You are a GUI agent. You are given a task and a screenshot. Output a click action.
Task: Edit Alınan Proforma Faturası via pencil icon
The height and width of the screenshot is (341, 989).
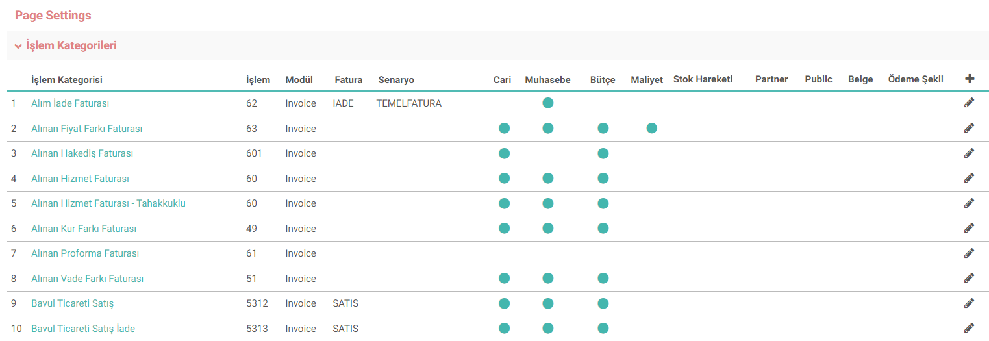coord(970,253)
